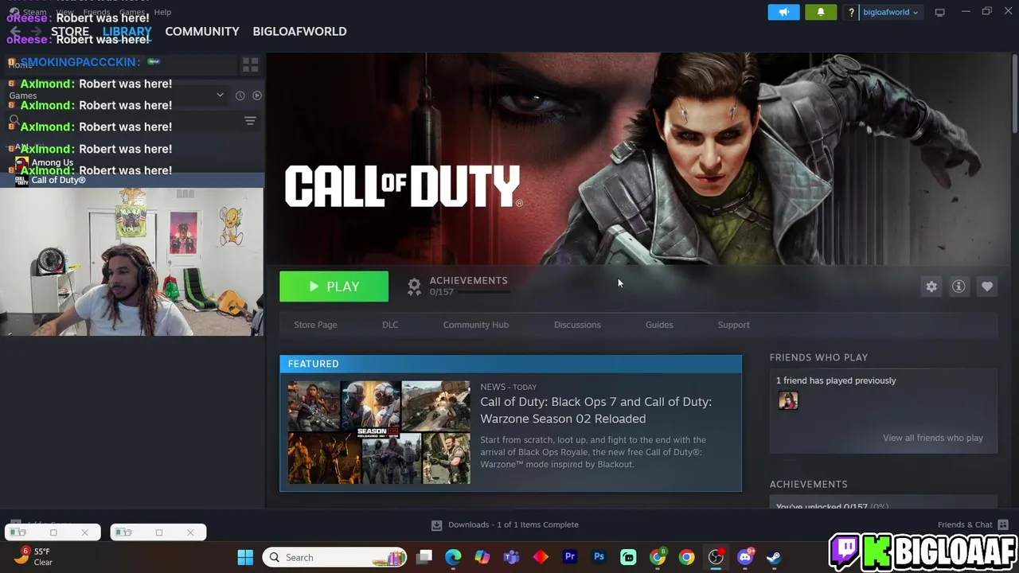The height and width of the screenshot is (573, 1019).
Task: Open the COMMUNITY section
Action: [x=202, y=32]
